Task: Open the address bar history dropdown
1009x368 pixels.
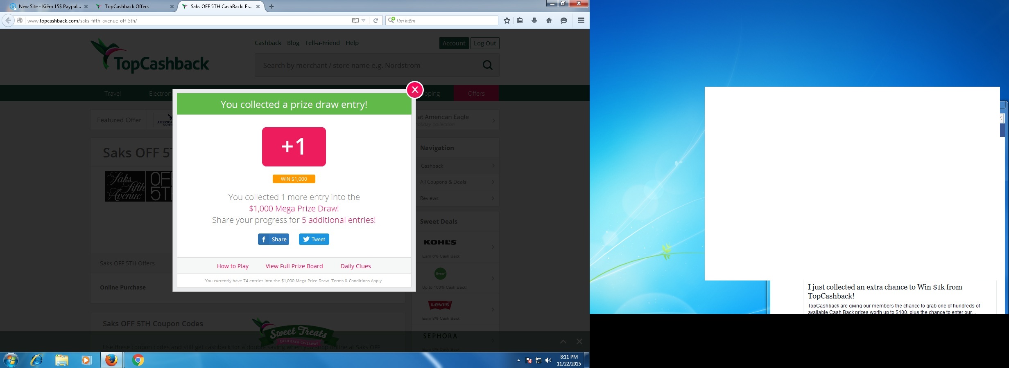Action: (363, 20)
